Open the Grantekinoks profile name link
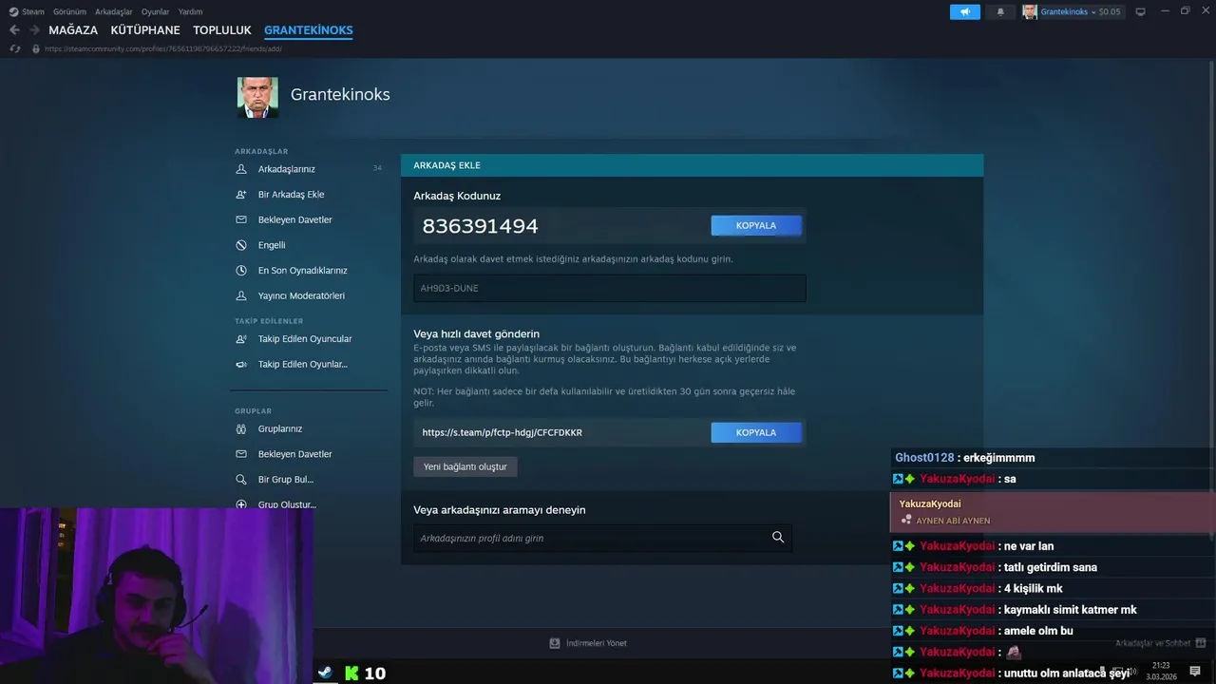The width and height of the screenshot is (1216, 684). pyautogui.click(x=340, y=95)
